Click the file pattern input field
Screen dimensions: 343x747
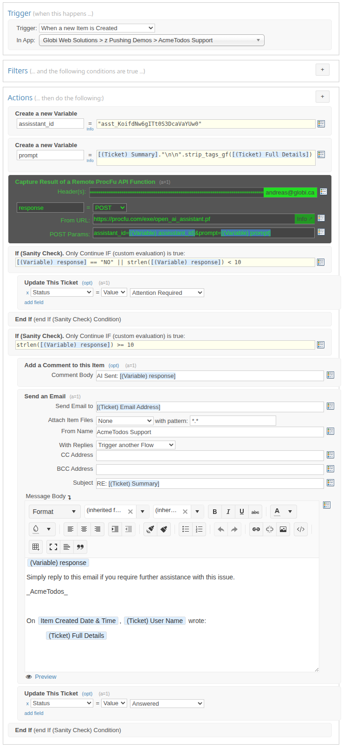point(233,421)
